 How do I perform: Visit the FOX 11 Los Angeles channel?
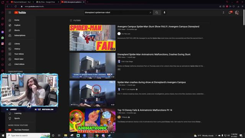click(x=128, y=89)
